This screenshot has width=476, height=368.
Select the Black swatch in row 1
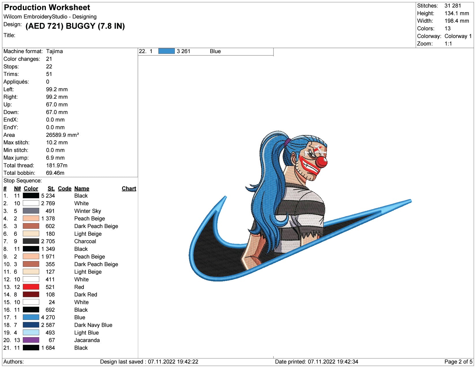[x=31, y=196]
